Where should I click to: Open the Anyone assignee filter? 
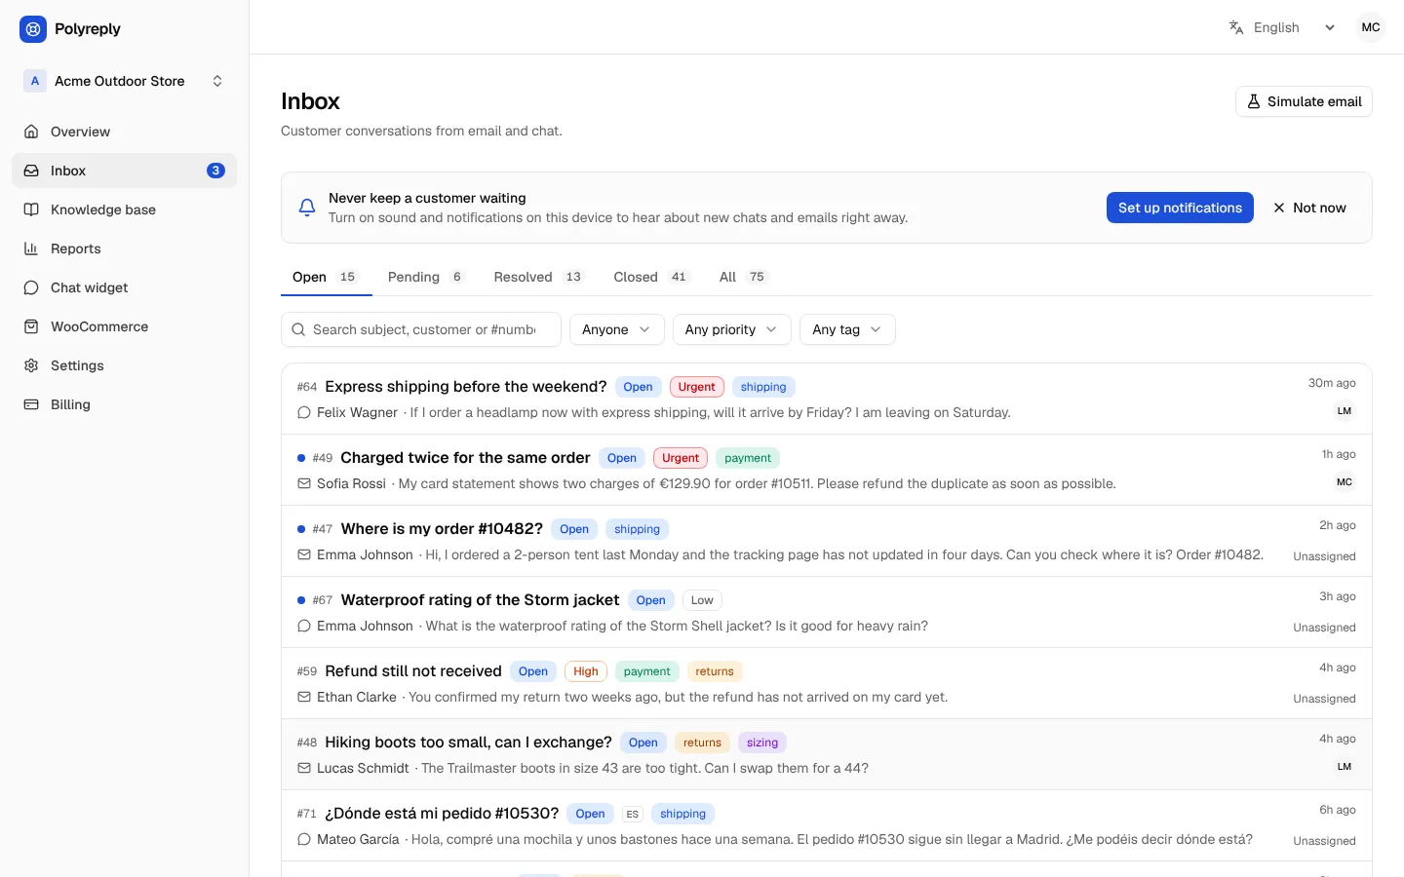[x=616, y=329]
